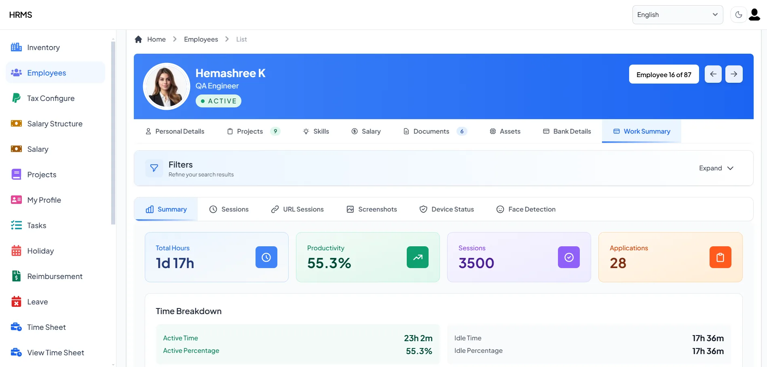The image size is (767, 367).
Task: Toggle dark mode with the moon icon
Action: click(x=738, y=15)
